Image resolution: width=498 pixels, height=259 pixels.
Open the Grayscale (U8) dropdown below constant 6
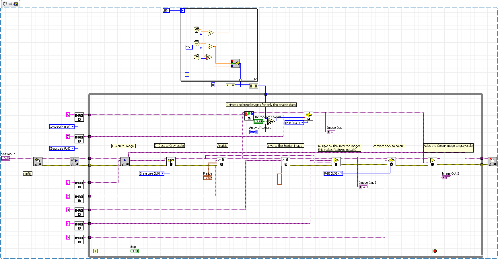[62, 127]
